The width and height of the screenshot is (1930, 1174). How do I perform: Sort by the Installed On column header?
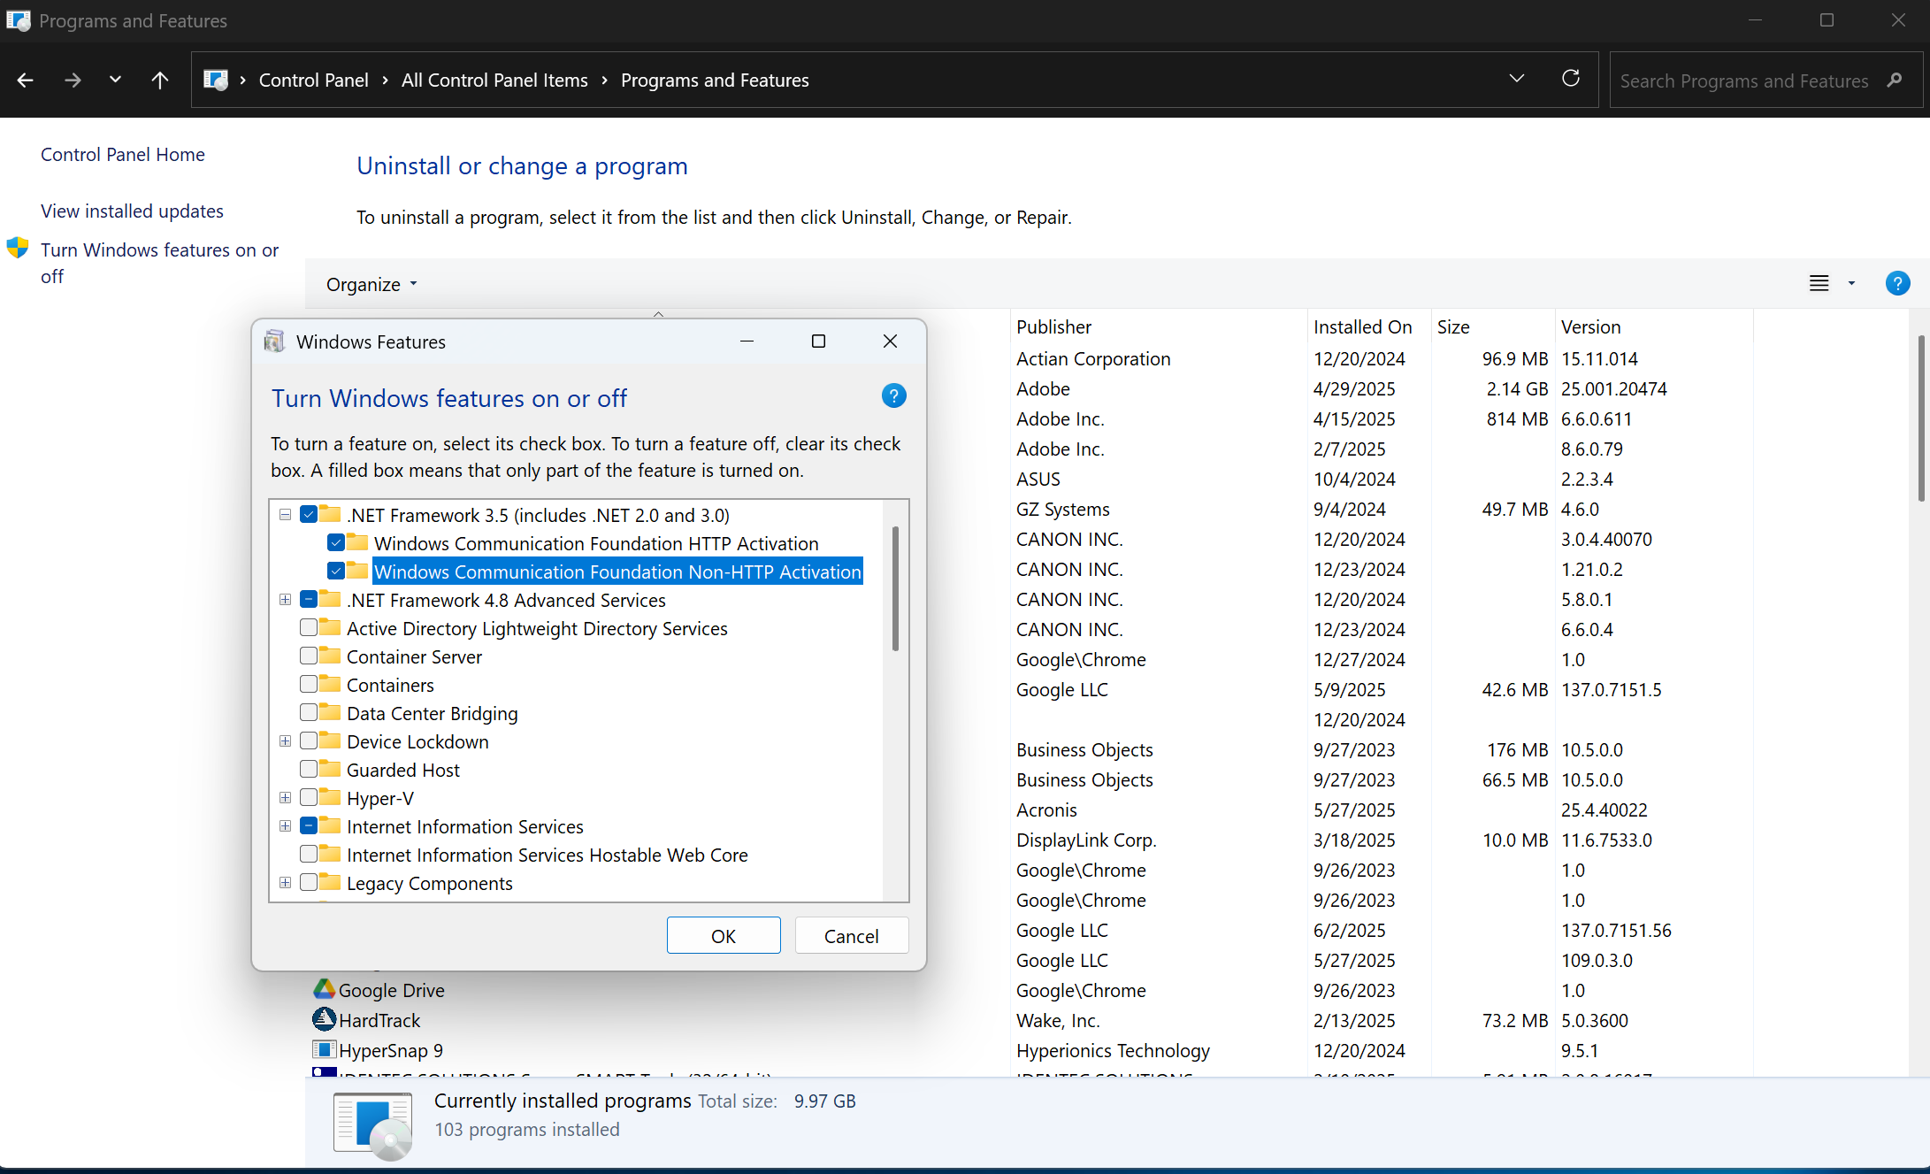1362,327
